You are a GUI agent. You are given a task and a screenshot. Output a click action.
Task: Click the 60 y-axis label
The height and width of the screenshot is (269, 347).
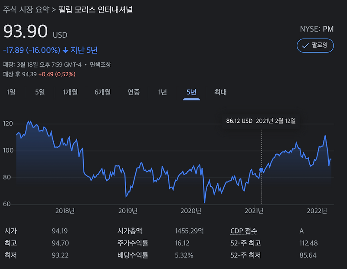click(7, 204)
